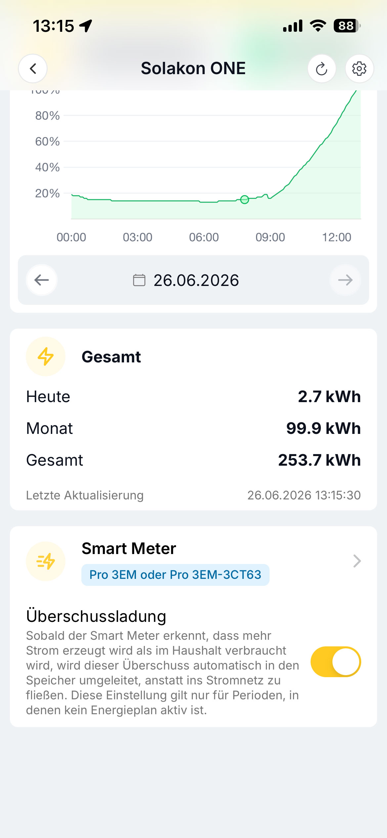The image size is (387, 838).
Task: Tap the calendar icon beside the date
Action: [x=139, y=280]
